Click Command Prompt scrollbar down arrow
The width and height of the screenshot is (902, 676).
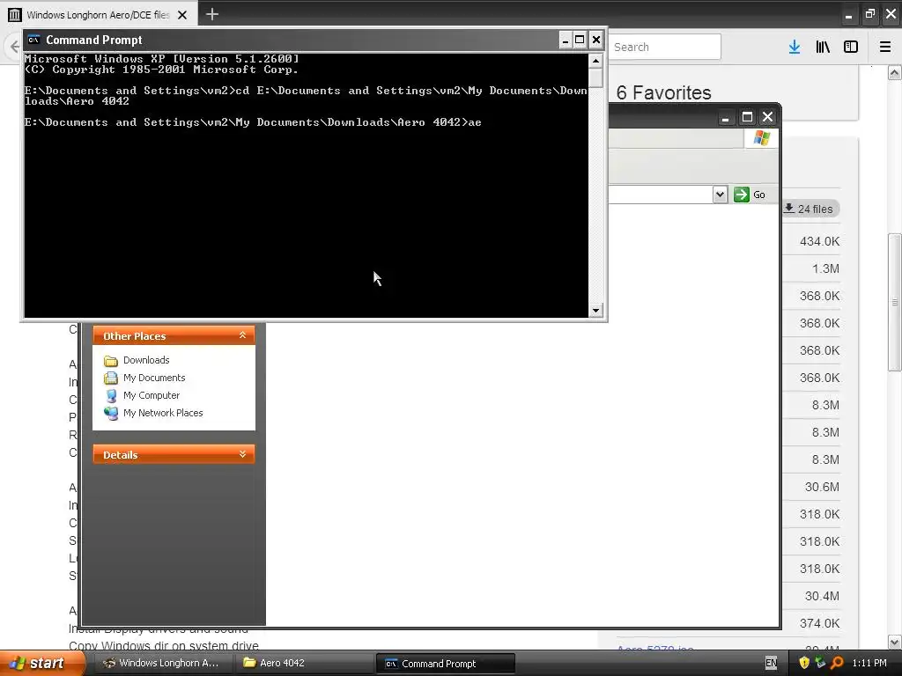pos(596,311)
